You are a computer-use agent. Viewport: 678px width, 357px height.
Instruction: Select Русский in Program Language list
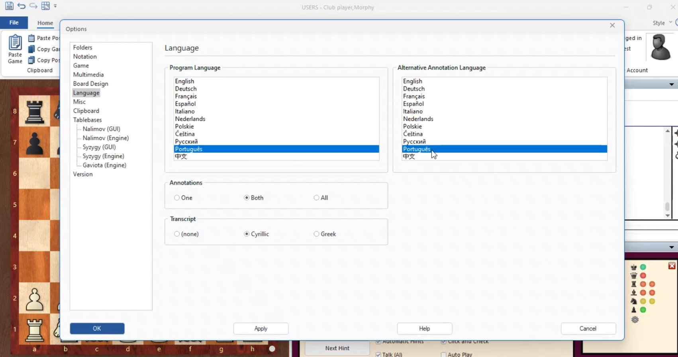click(276, 141)
